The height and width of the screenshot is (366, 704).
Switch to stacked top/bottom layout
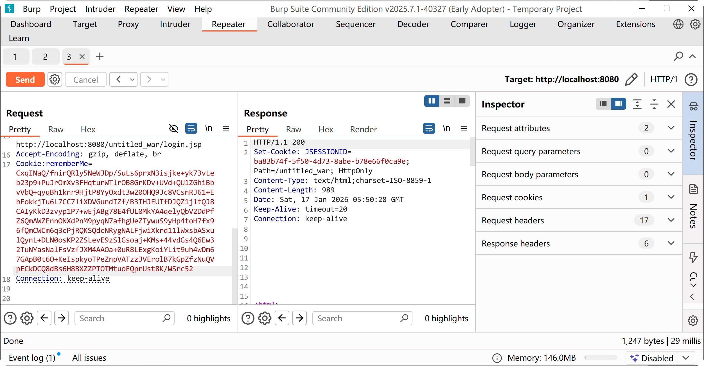pos(447,101)
